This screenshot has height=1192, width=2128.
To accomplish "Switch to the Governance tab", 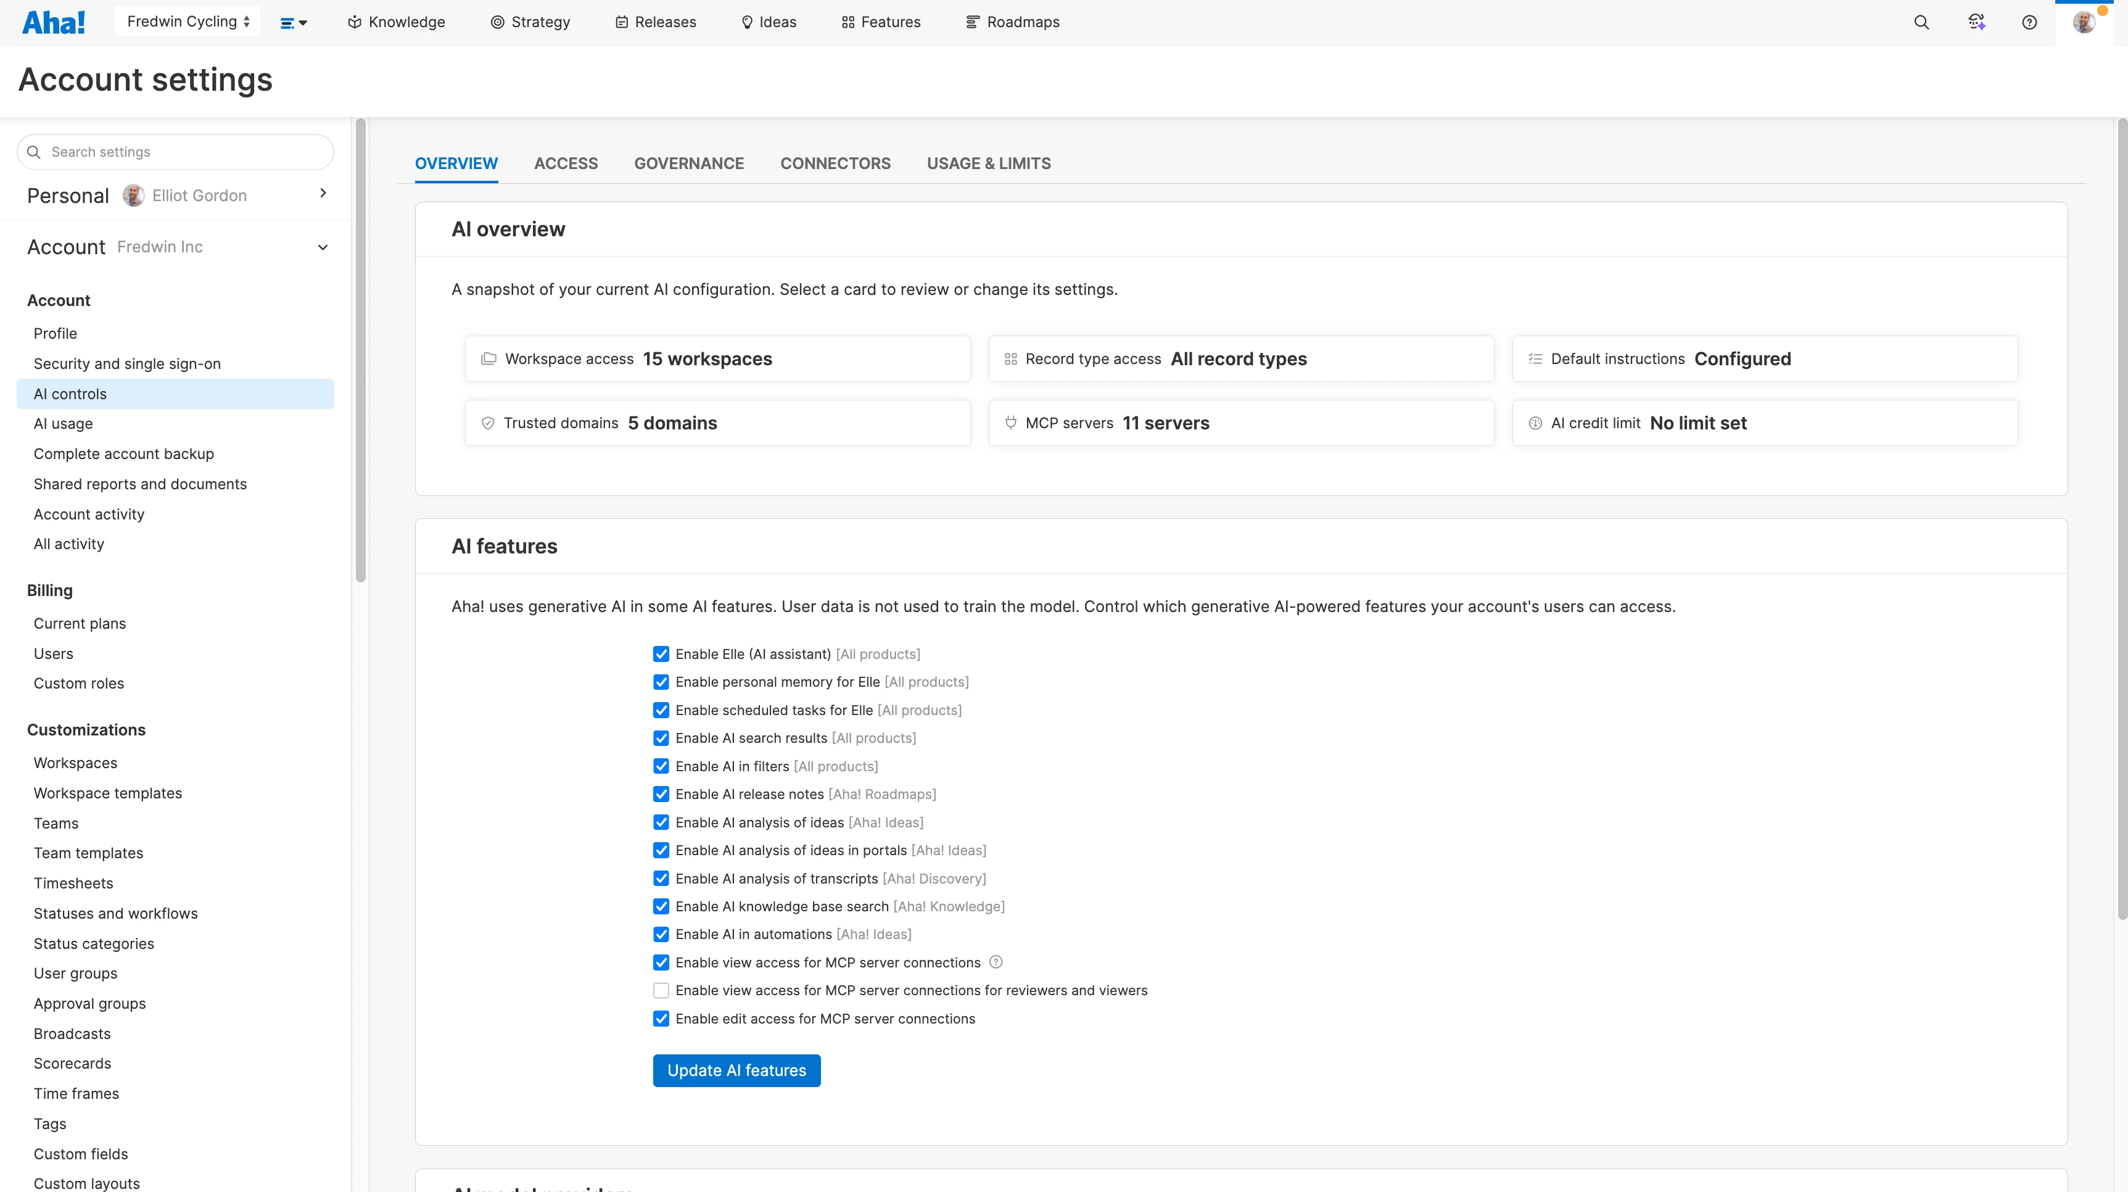I will click(x=689, y=163).
